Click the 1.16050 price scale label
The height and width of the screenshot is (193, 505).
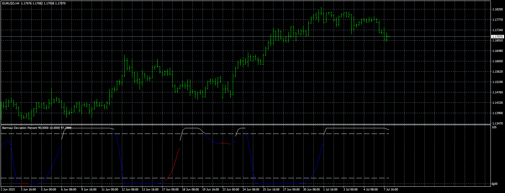[x=497, y=61]
